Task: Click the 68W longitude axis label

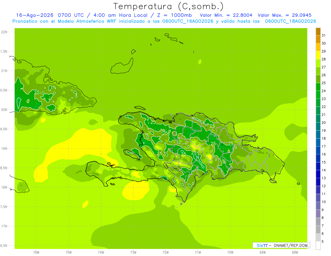Action: pos(295,252)
